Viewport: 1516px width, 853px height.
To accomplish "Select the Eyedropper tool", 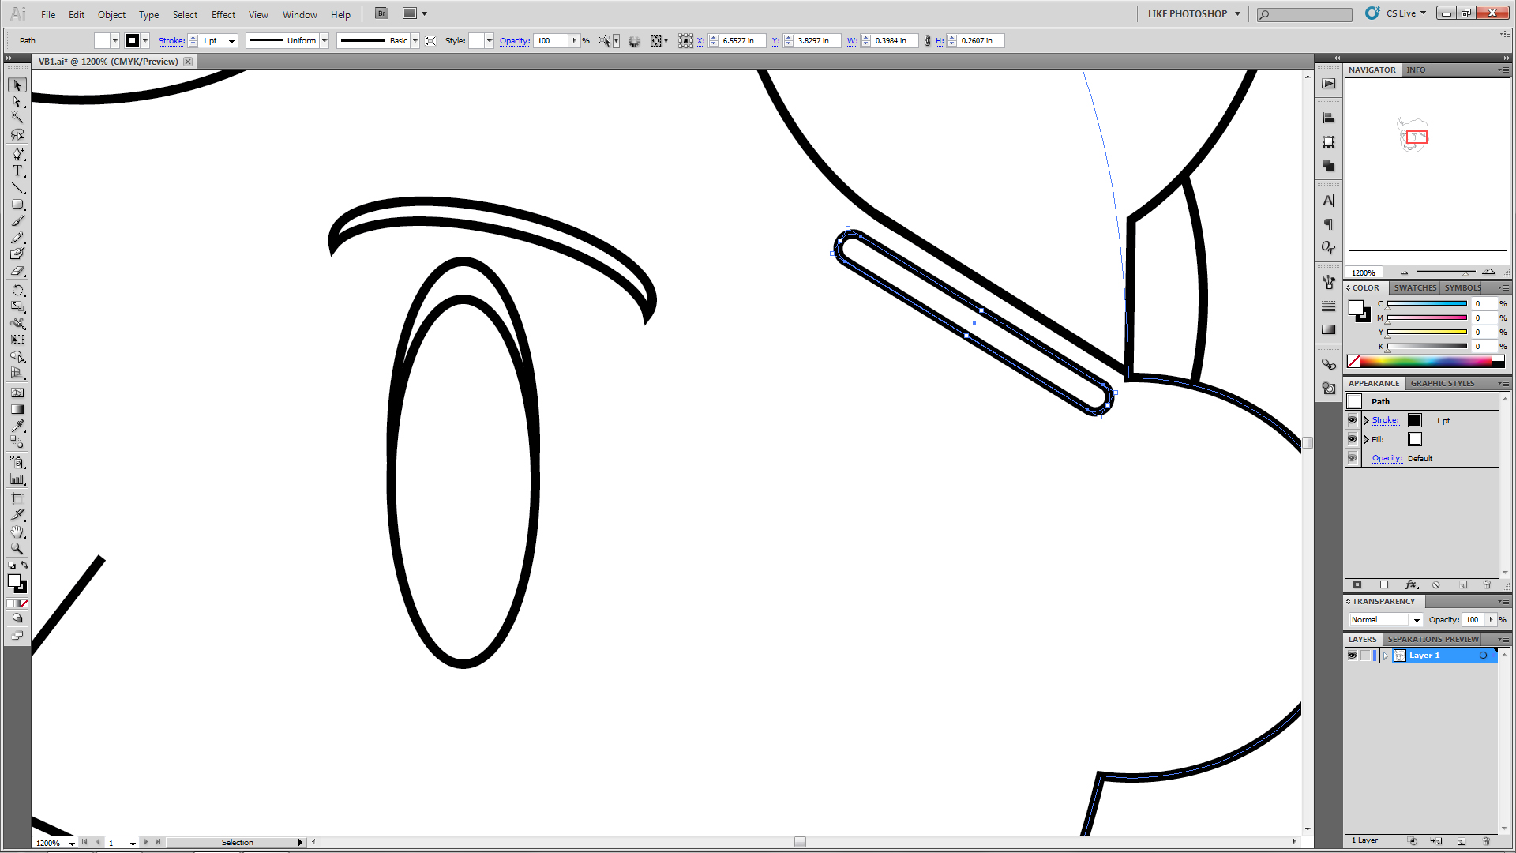I will click(x=17, y=426).
